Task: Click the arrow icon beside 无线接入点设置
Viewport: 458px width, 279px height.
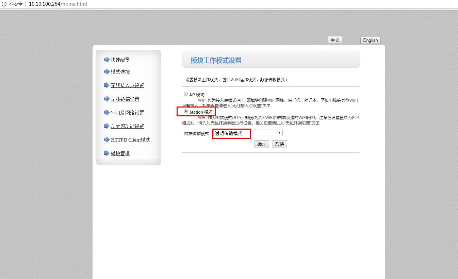Action: [x=107, y=85]
